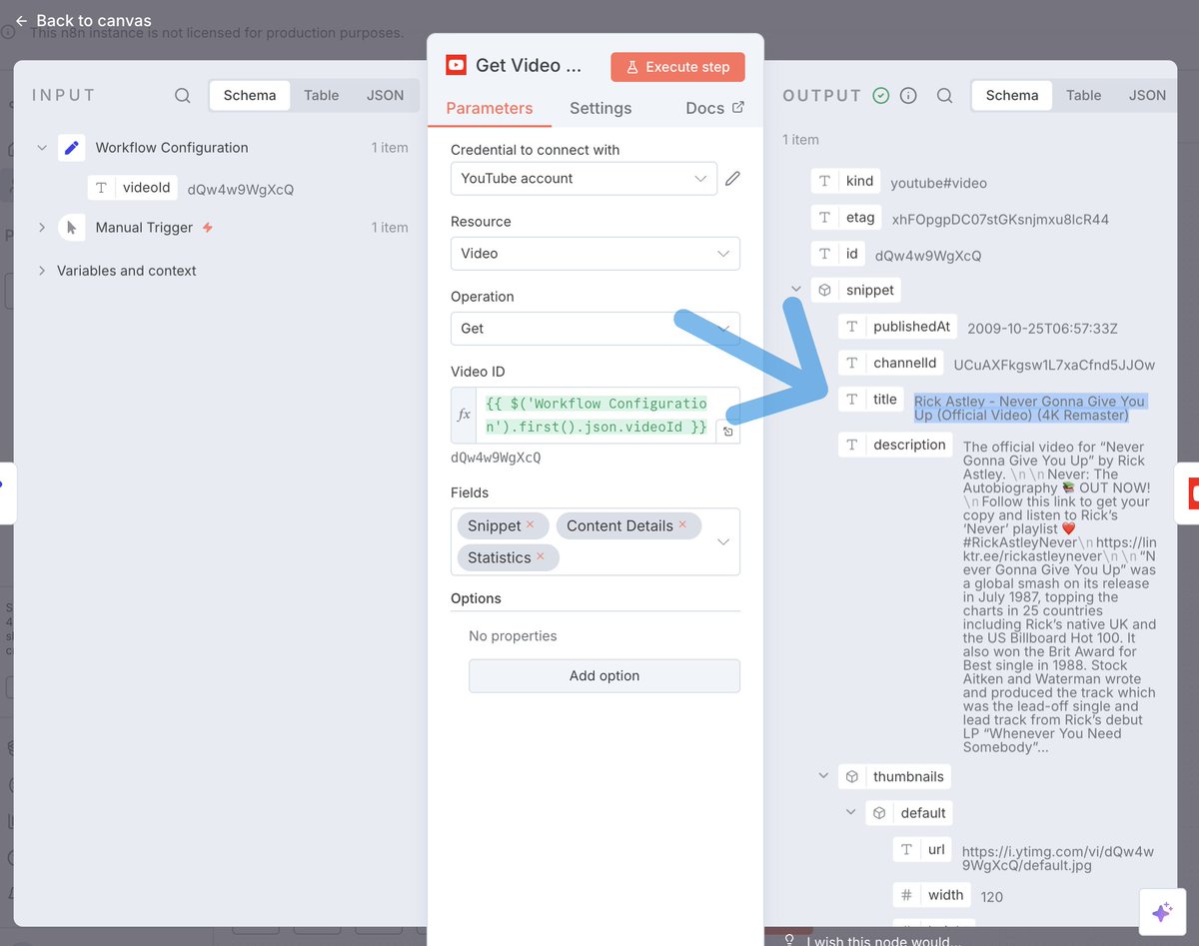The width and height of the screenshot is (1199, 946).
Task: Switch to Settings tab
Action: [600, 108]
